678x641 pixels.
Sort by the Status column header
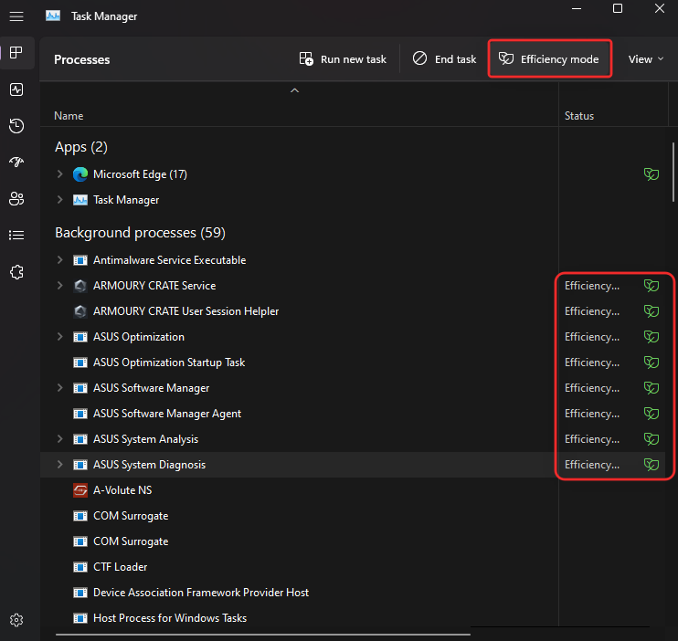point(579,116)
